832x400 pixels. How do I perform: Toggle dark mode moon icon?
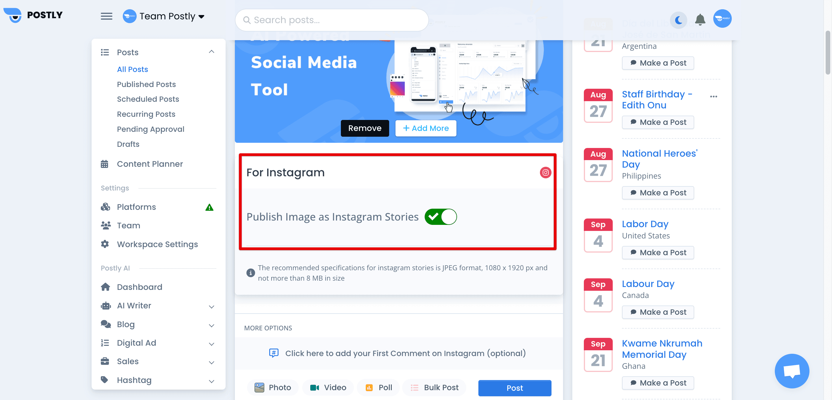679,20
